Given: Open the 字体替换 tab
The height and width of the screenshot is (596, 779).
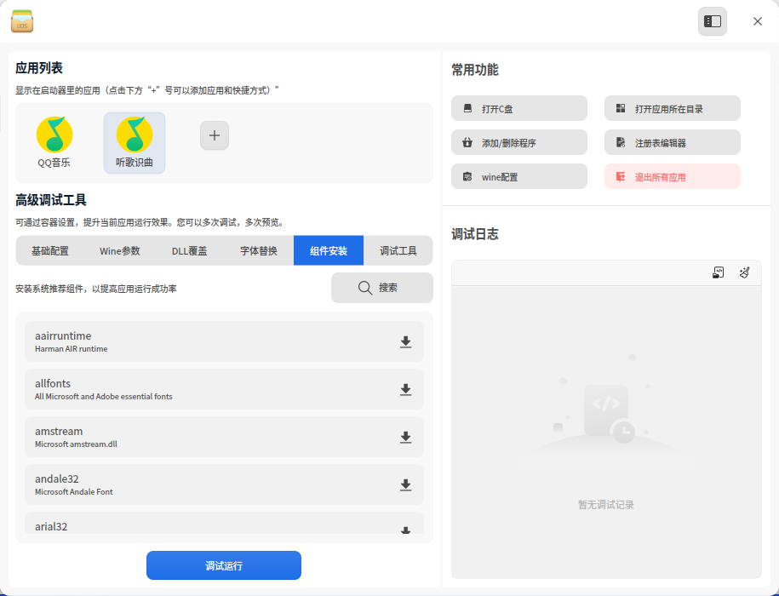Looking at the screenshot, I should pyautogui.click(x=259, y=251).
